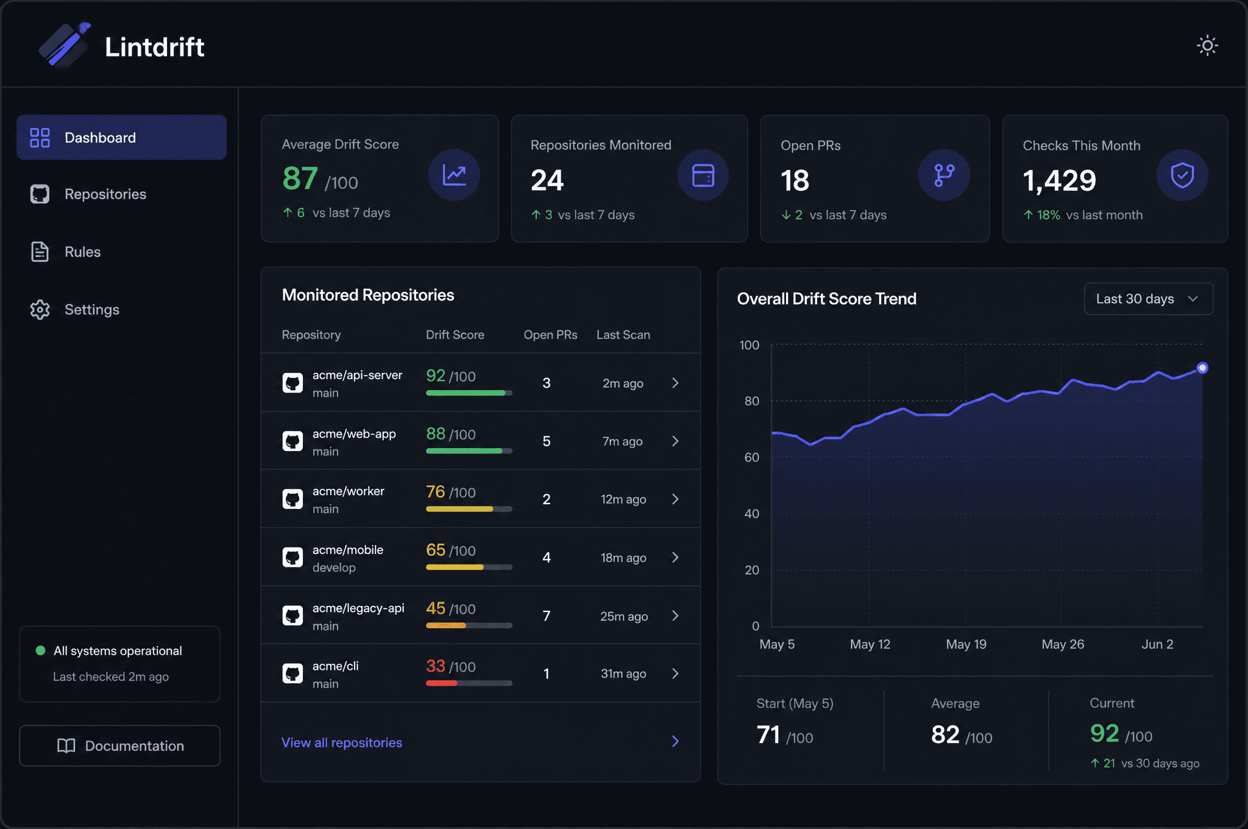This screenshot has height=829, width=1248.
Task: Click the 18% vs last month indicator
Action: (x=1083, y=215)
